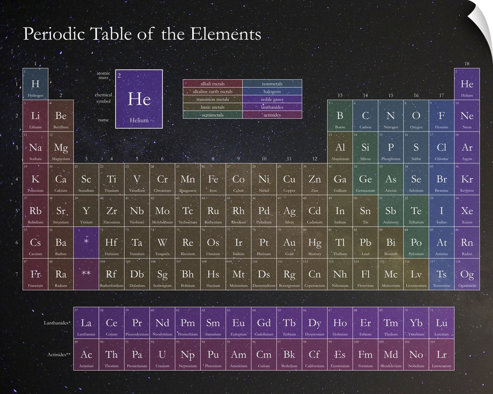Click the Uranium (U) cell
The width and height of the screenshot is (493, 394).
[162, 354]
